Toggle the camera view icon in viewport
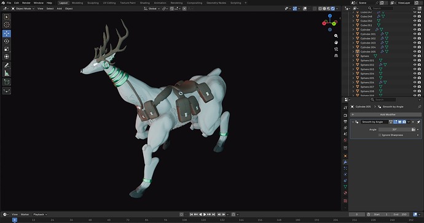Screen dimensions: 424x223 (336, 49)
